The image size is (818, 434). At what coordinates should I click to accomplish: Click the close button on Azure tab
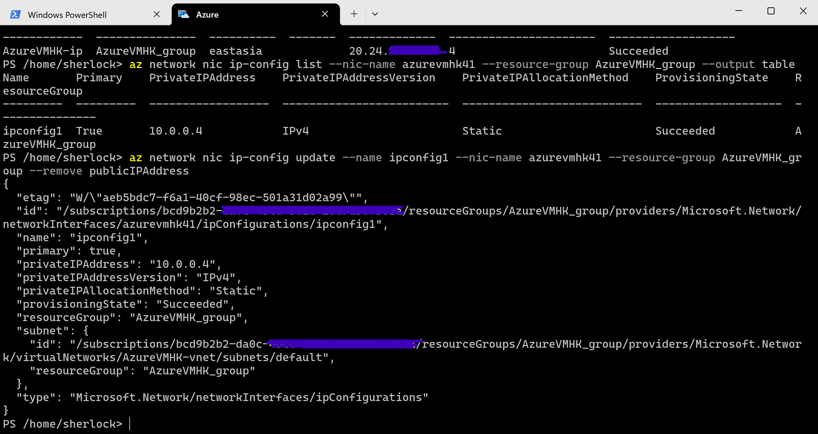(325, 14)
